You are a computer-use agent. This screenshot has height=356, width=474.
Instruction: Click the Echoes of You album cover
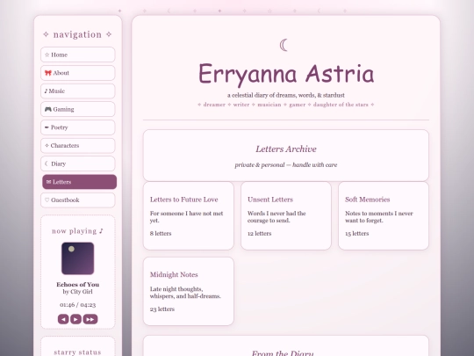pos(78,258)
